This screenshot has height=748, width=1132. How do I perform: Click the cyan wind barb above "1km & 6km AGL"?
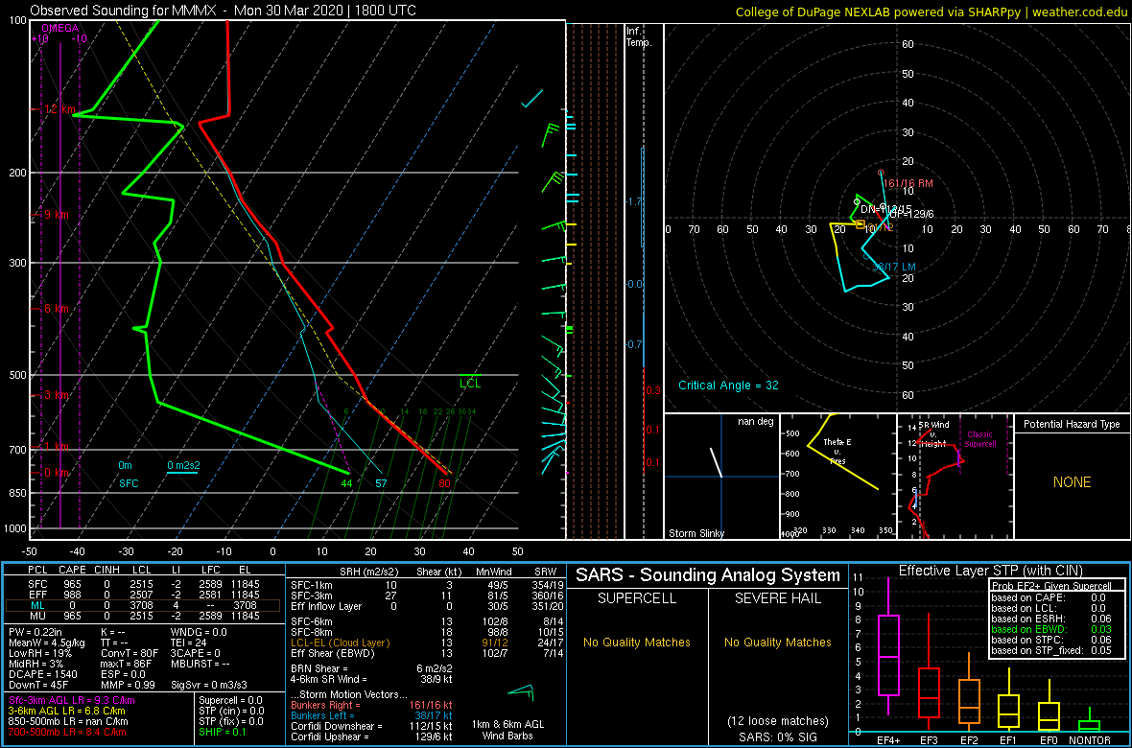point(521,691)
